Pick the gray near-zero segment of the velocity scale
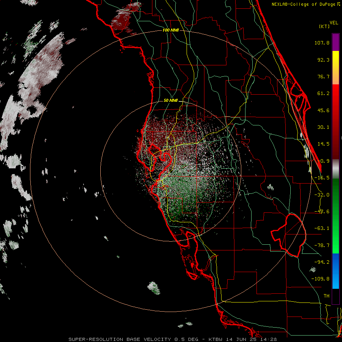This screenshot has width=342, height=342. (x=336, y=169)
